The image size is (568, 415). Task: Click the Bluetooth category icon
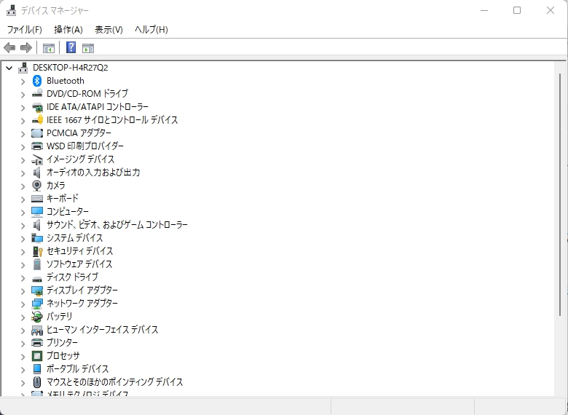(37, 81)
